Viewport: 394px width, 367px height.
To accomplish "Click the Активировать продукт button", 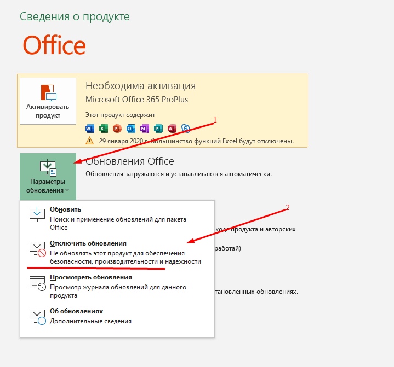I will (48, 101).
